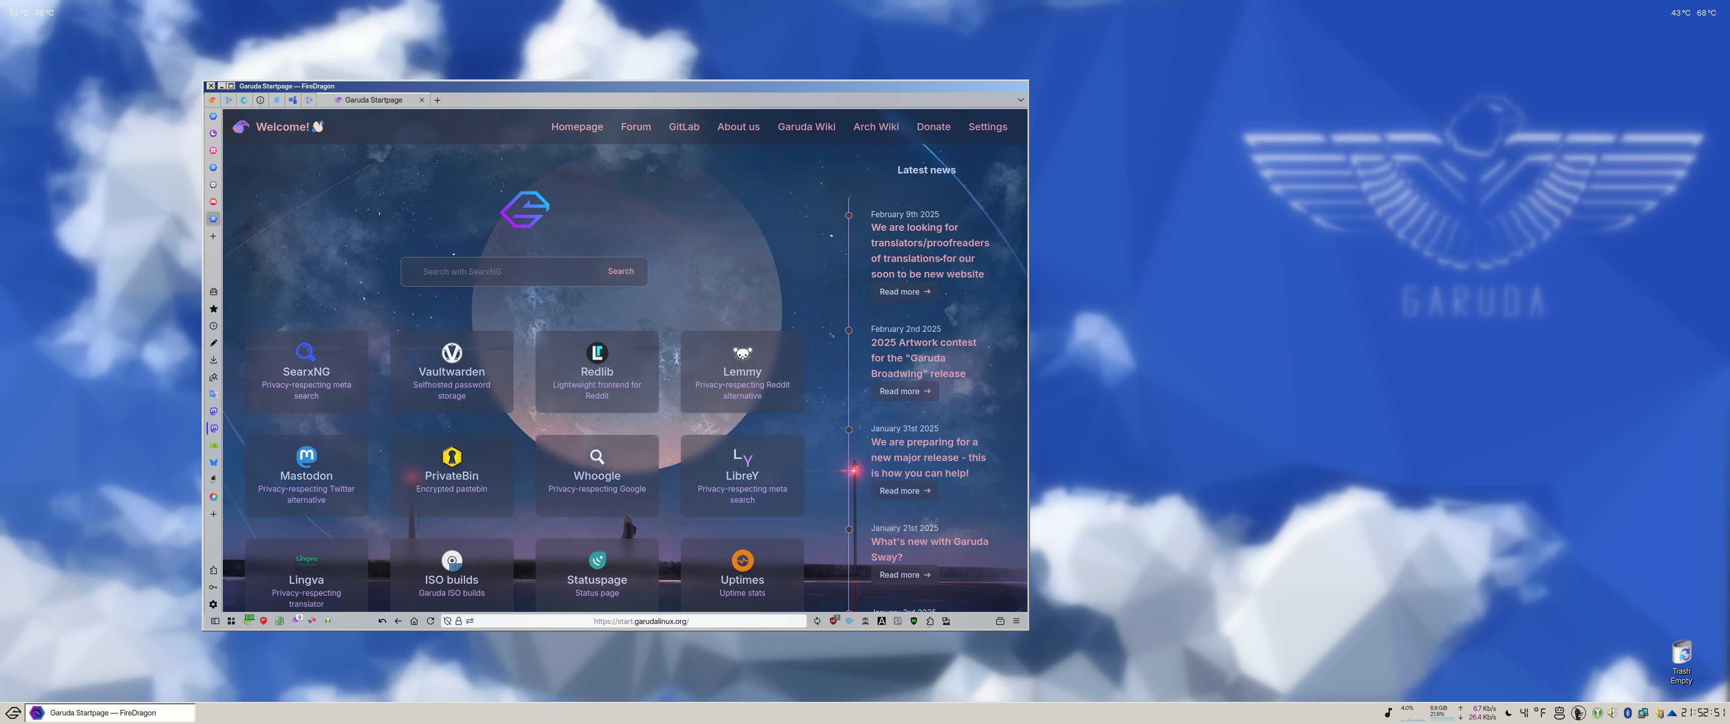Close the Garuda Startpage tab
The height and width of the screenshot is (724, 1730).
coord(422,100)
